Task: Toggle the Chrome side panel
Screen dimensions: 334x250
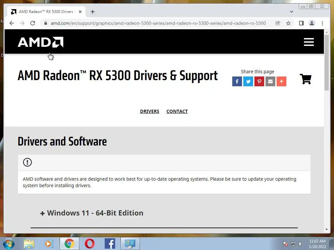Action: [301, 23]
